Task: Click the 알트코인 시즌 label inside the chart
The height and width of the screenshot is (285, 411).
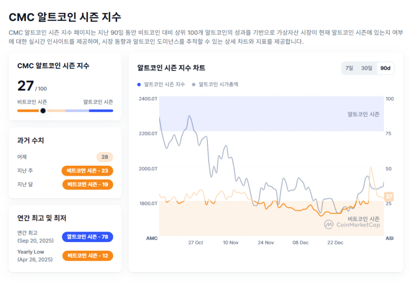Action: coord(364,114)
